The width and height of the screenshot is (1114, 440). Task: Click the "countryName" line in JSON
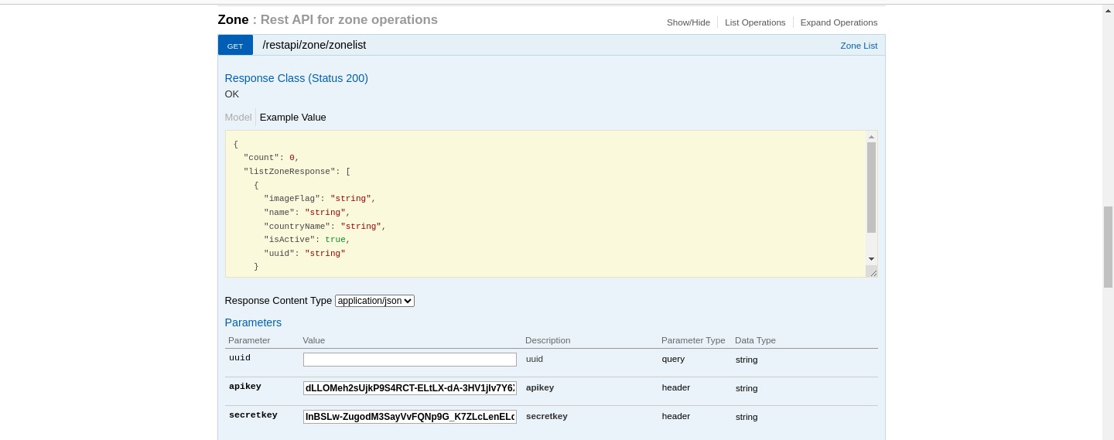[x=325, y=227]
